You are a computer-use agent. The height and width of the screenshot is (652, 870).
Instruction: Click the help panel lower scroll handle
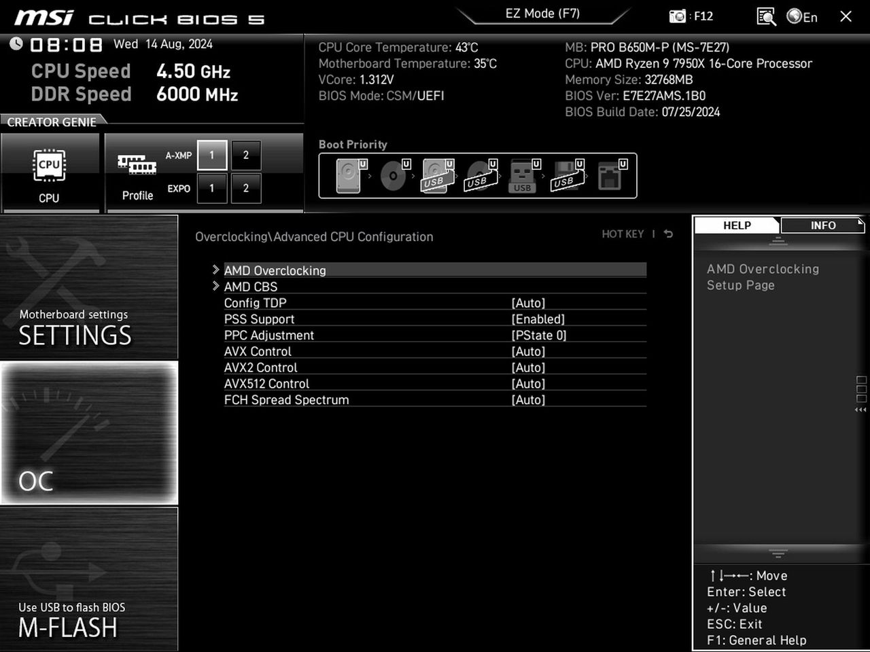pos(778,553)
